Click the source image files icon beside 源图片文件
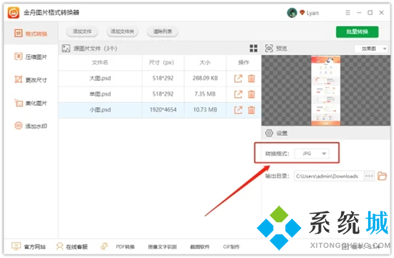This screenshot has height=258, width=394. (66, 49)
